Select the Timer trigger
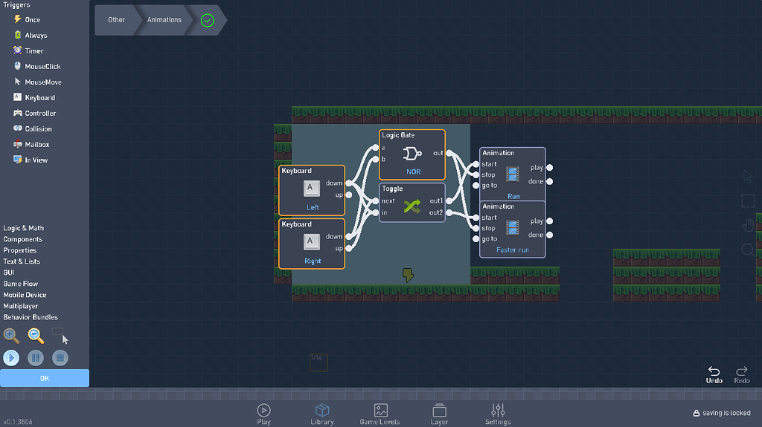The width and height of the screenshot is (762, 427). point(28,50)
